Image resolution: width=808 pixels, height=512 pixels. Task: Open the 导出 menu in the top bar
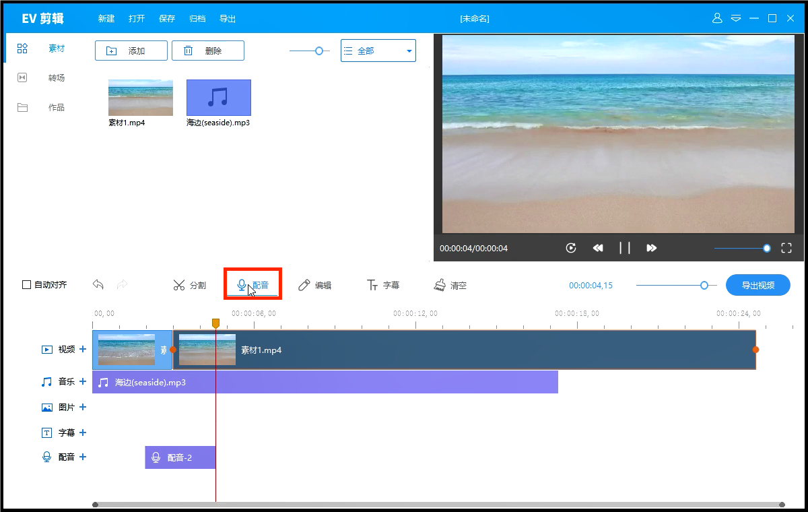227,18
